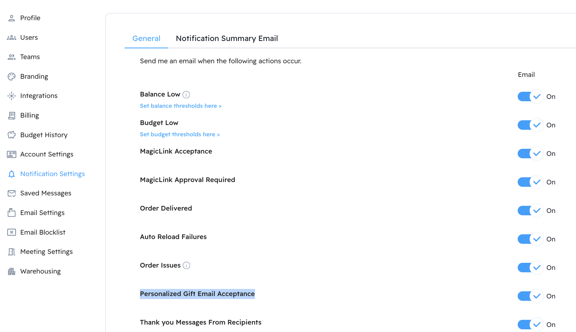Viewport: 576px width, 332px height.
Task: Switch to Notification Summary Email tab
Action: [x=227, y=38]
